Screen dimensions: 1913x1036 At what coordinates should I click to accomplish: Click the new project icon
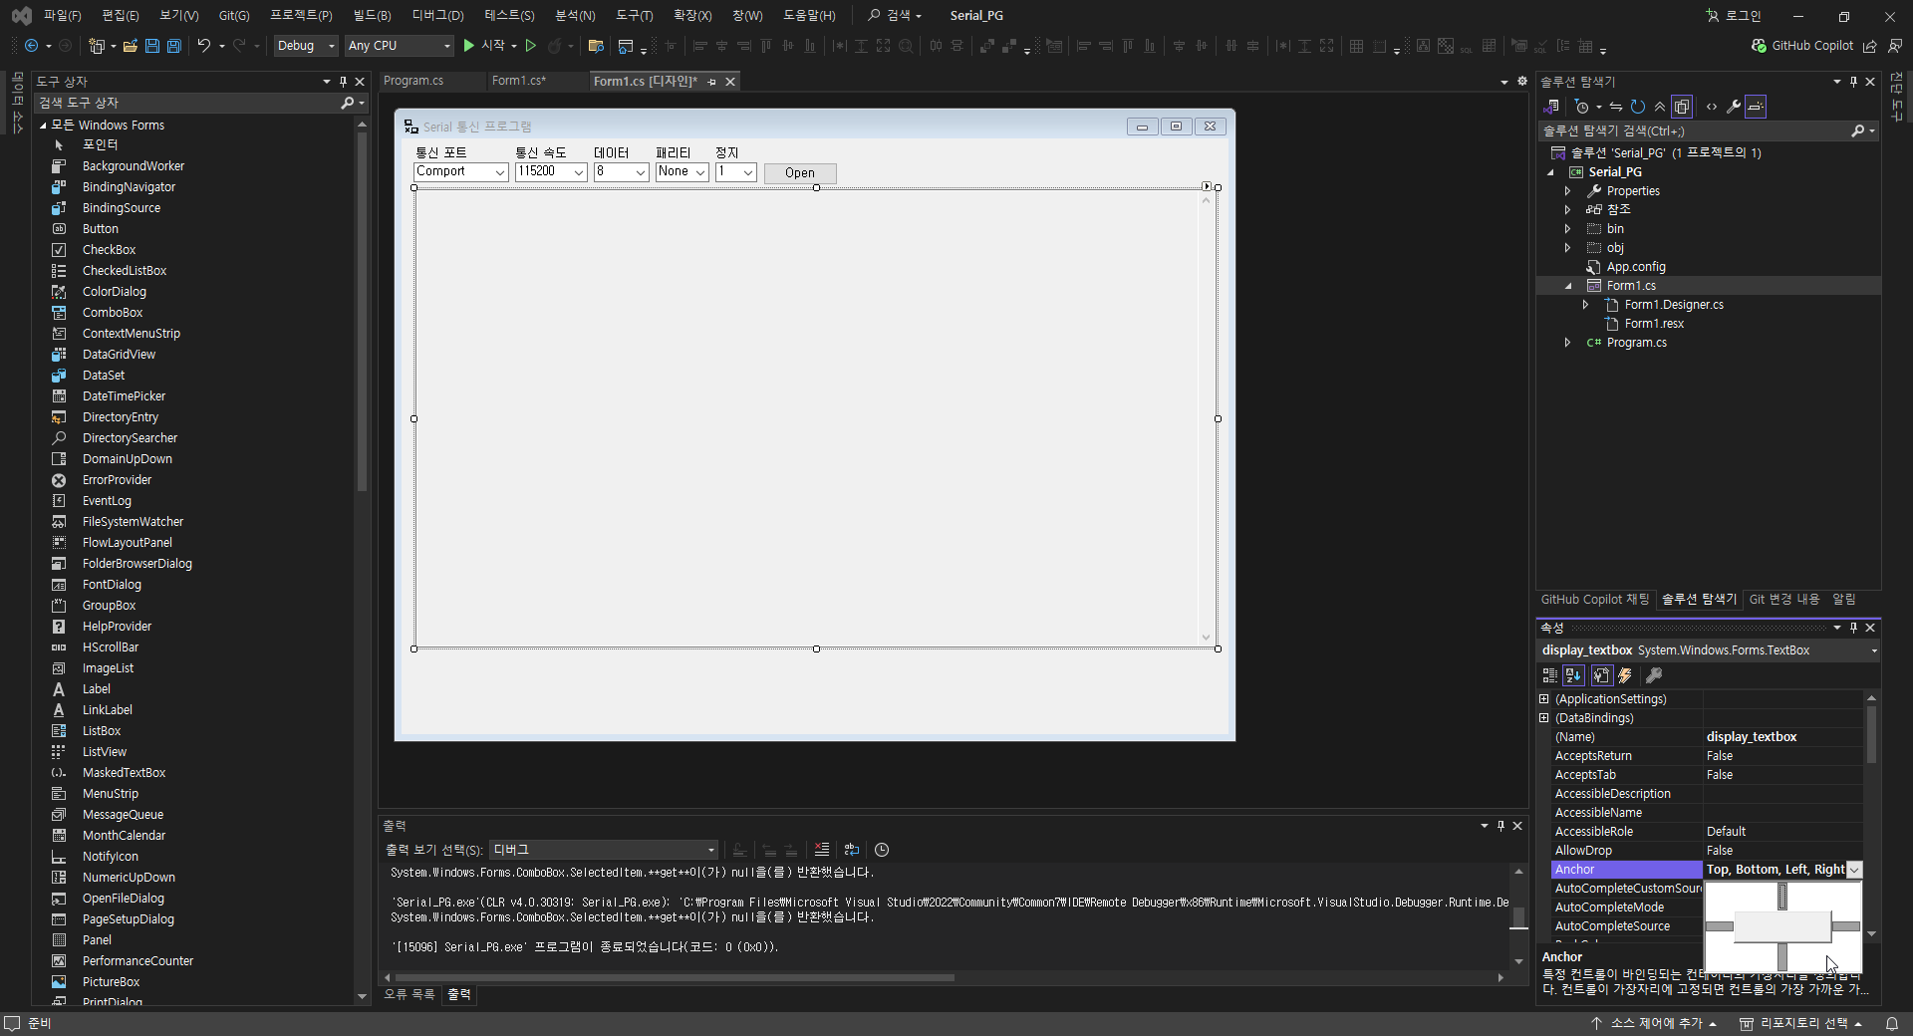point(97,46)
